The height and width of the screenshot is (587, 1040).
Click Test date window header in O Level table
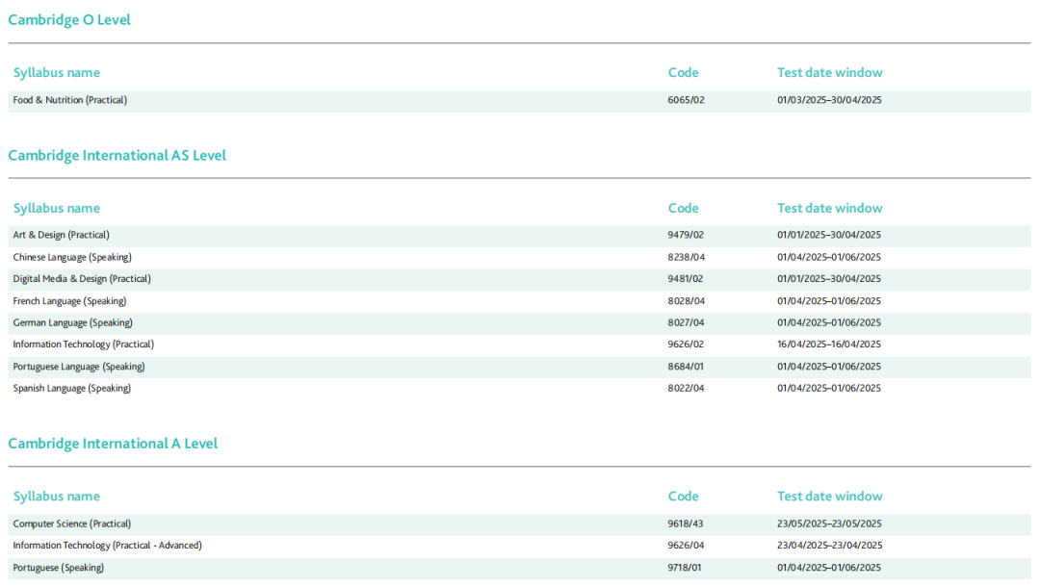830,73
